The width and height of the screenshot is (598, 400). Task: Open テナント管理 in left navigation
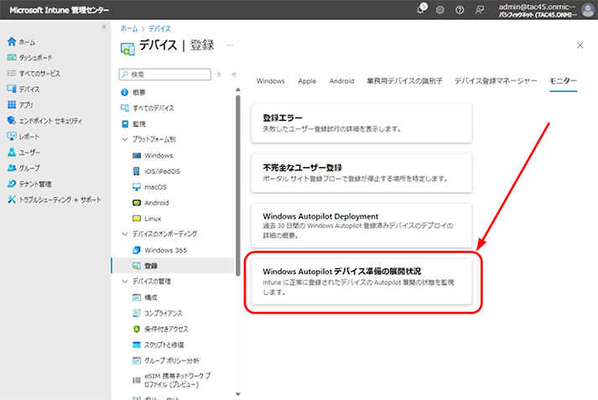tap(29, 184)
